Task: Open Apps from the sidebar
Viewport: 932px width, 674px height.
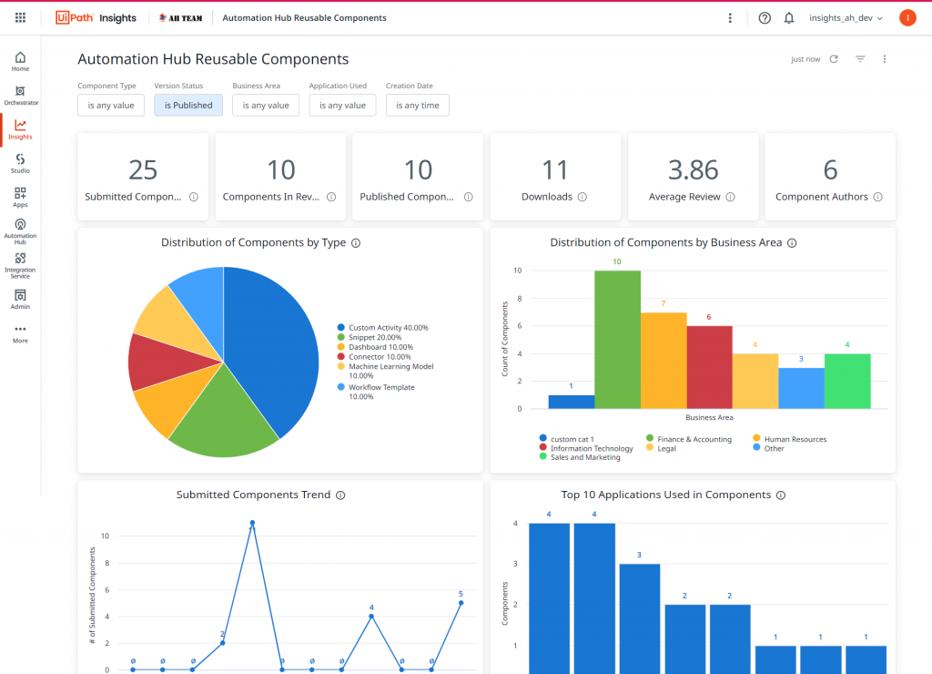Action: (20, 197)
